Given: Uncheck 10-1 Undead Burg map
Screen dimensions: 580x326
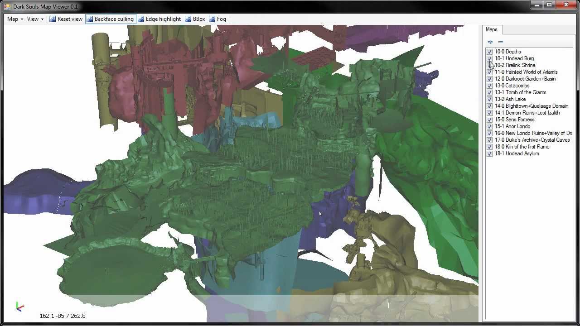Looking at the screenshot, I should [x=489, y=58].
